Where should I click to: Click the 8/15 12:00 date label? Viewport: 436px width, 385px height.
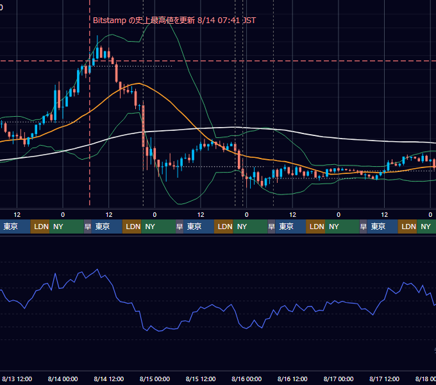[201, 379]
